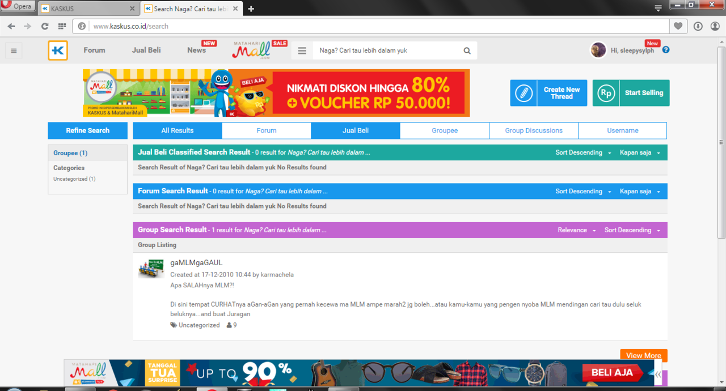The height and width of the screenshot is (391, 726).
Task: Click the Forum Search Result header
Action: coord(173,191)
